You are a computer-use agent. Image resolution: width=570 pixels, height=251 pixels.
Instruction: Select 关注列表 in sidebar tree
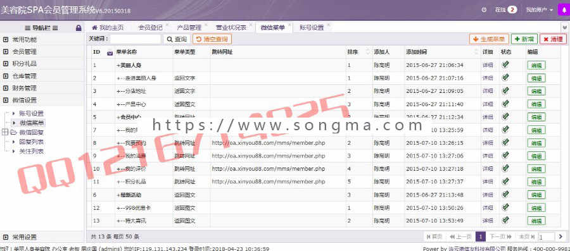(x=31, y=151)
